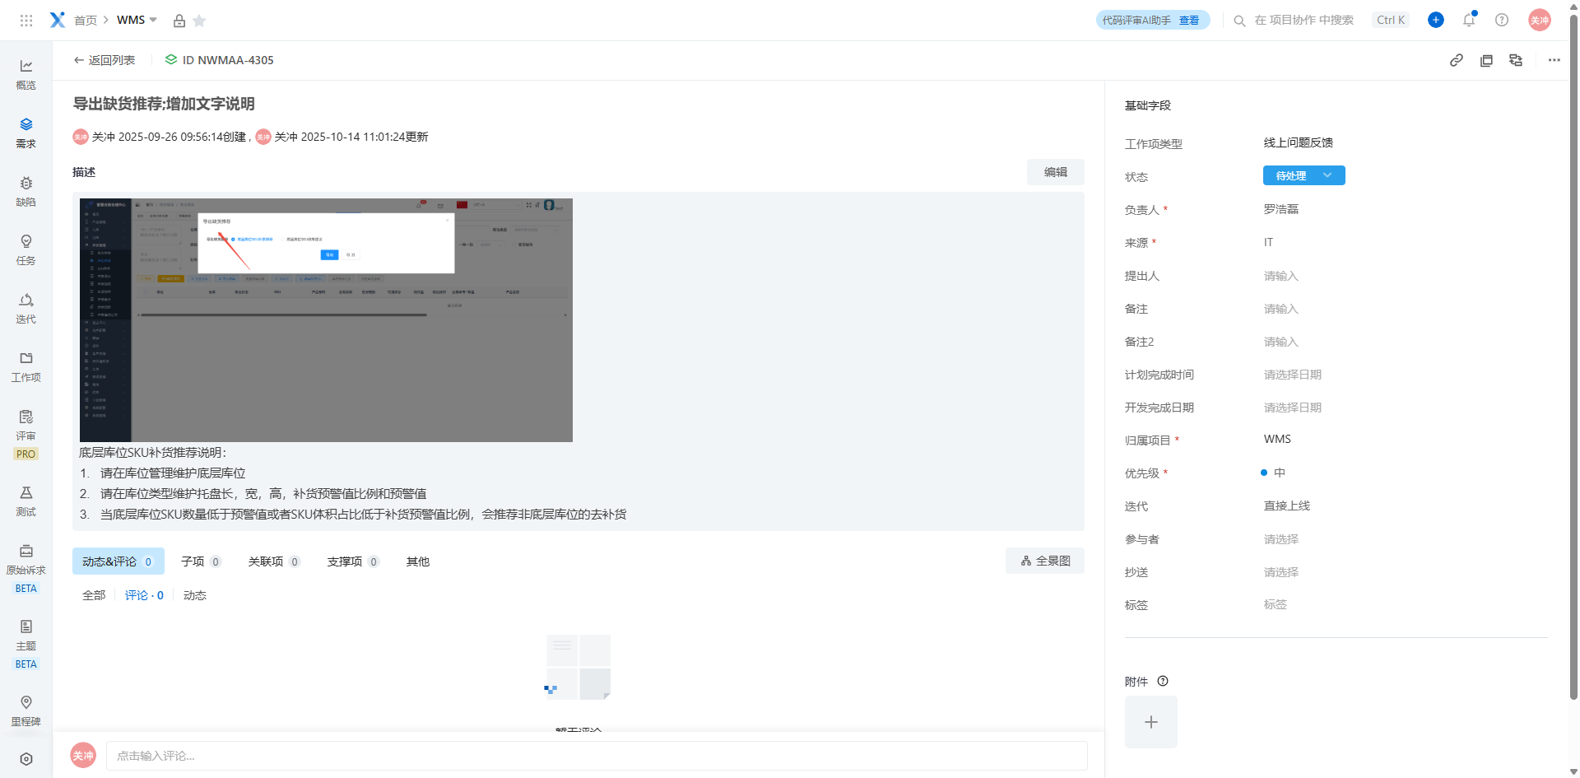The height and width of the screenshot is (778, 1580).
Task: Click the help question mark icon
Action: [1502, 20]
